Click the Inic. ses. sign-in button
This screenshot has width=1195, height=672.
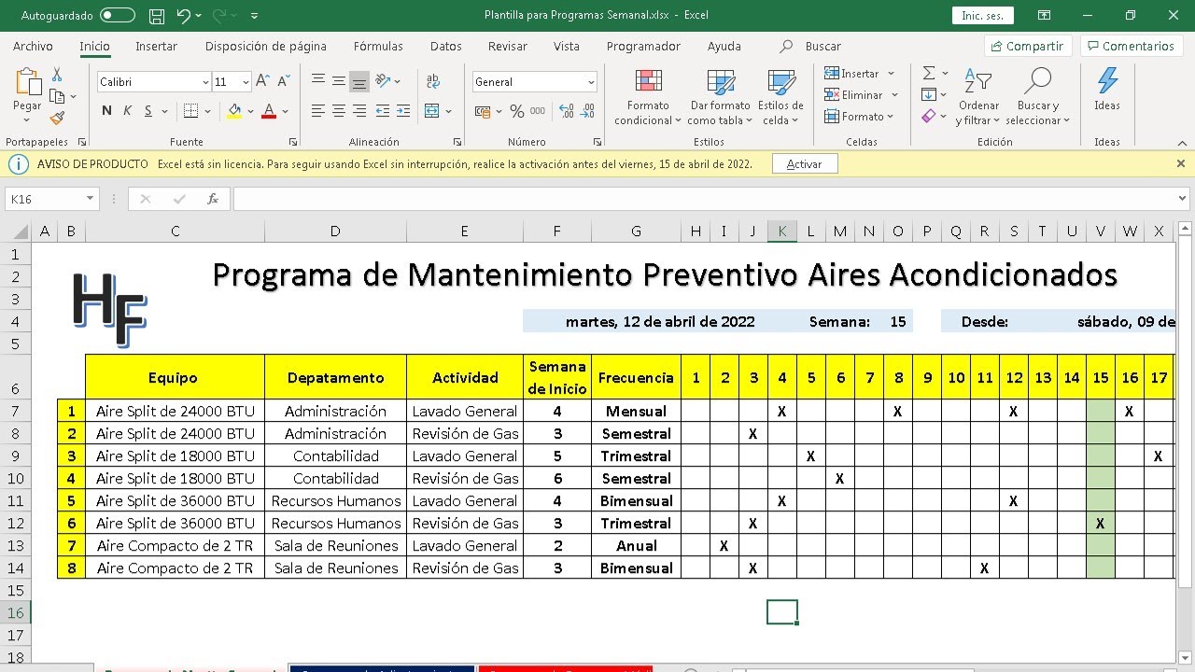982,16
